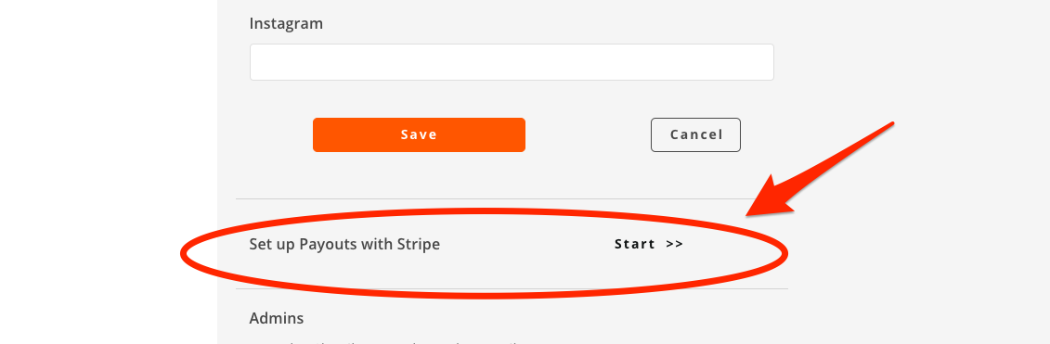This screenshot has width=1050, height=344.
Task: Select the word Start in payouts row
Action: [634, 244]
